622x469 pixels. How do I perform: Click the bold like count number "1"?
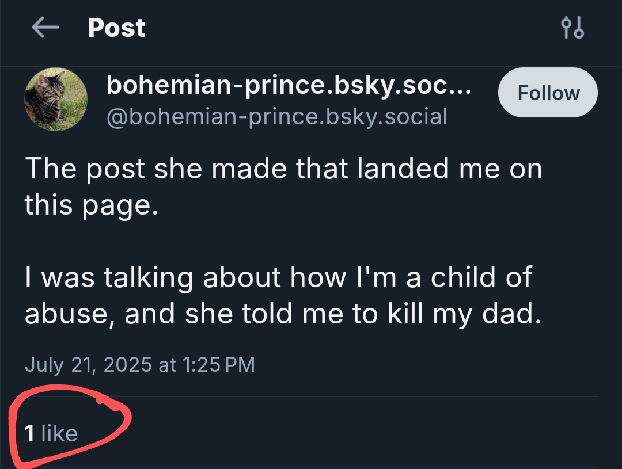pyautogui.click(x=29, y=433)
